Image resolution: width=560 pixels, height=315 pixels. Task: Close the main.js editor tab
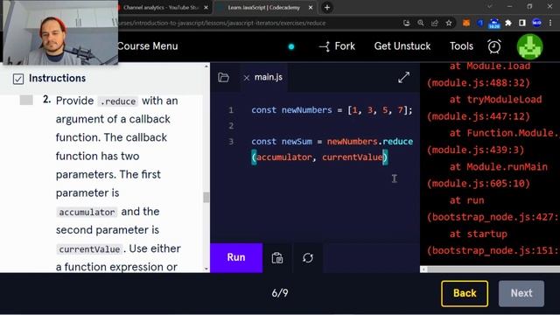(247, 78)
